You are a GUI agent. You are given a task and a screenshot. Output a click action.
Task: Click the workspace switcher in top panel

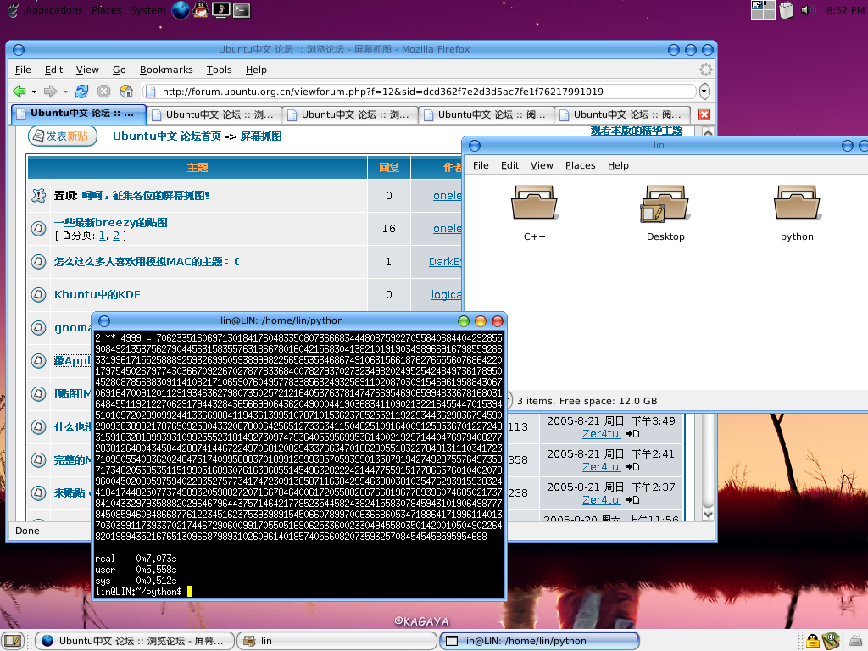pos(763,10)
